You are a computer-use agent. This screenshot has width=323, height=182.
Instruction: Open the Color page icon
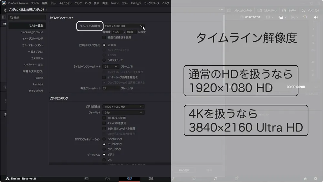pos(193,179)
